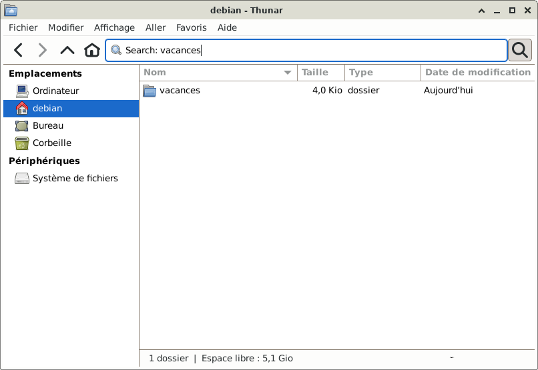The width and height of the screenshot is (538, 370).
Task: Click the Système de fichiers drive icon
Action: (x=22, y=179)
